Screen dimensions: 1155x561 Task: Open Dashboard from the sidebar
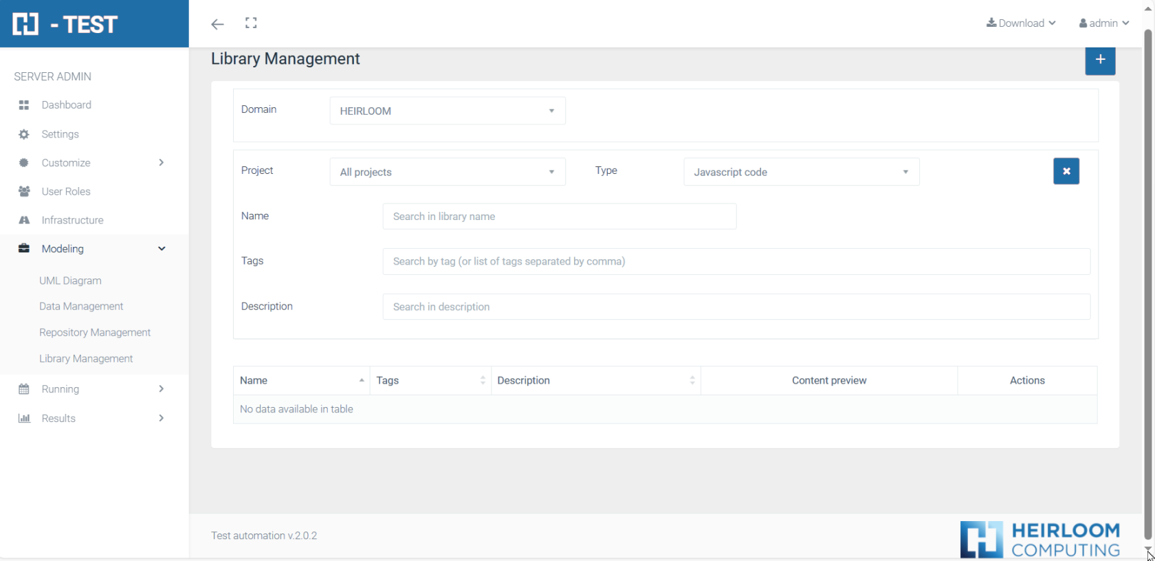point(66,105)
